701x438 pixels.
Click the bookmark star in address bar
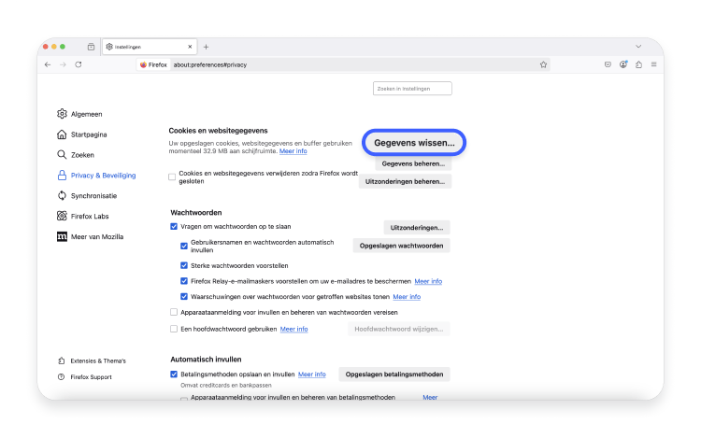coord(543,64)
